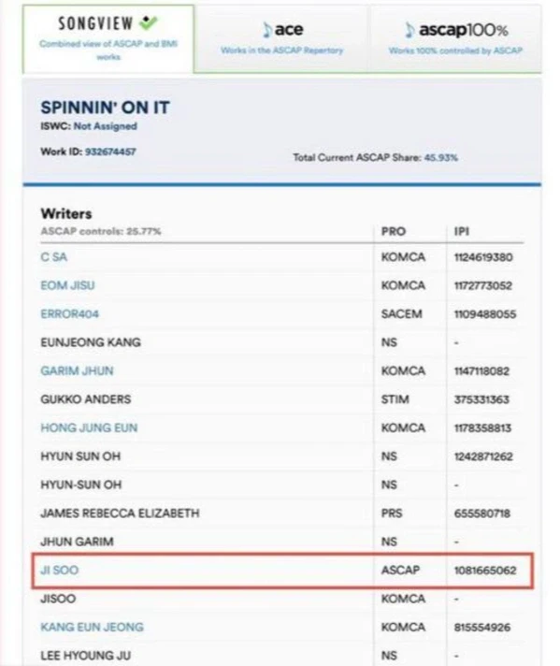
Task: Open the highlighted JI SOO writer link
Action: point(60,570)
